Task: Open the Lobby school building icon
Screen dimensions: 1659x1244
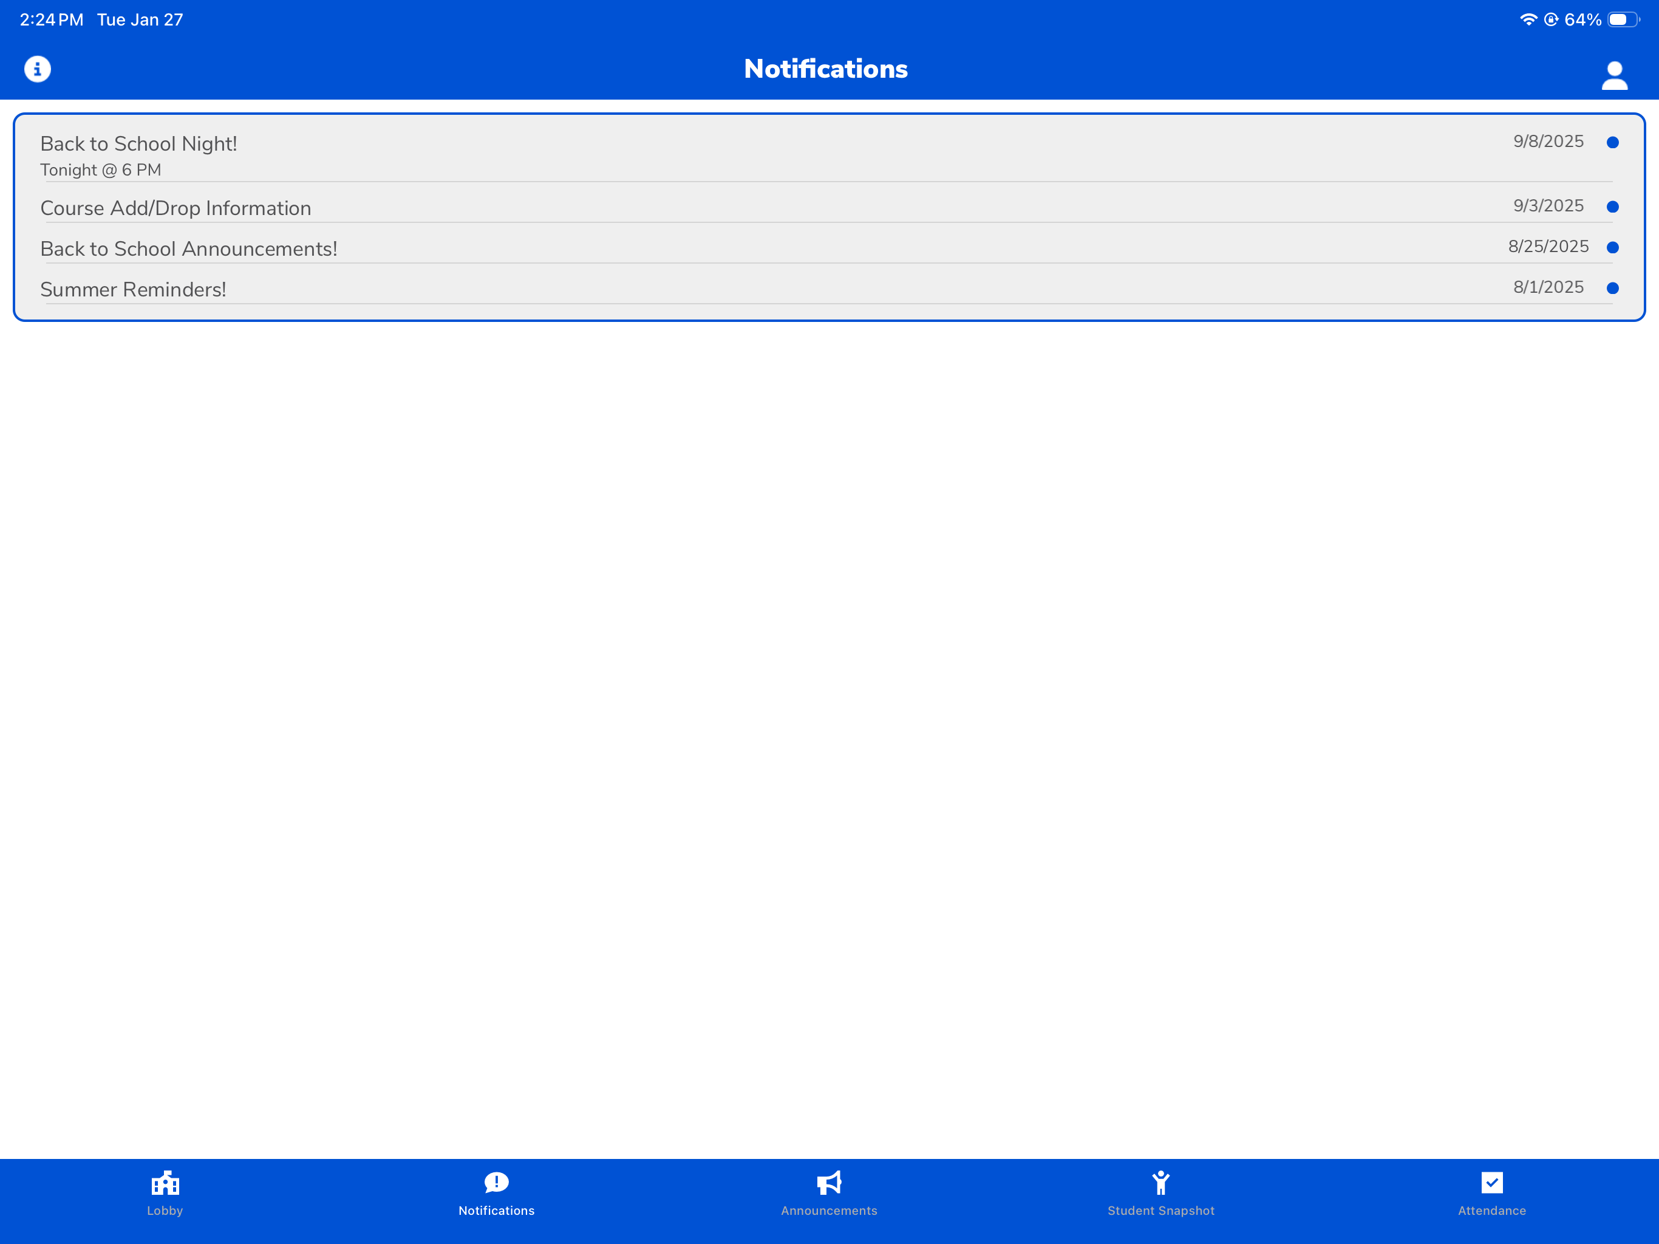Action: click(x=165, y=1183)
